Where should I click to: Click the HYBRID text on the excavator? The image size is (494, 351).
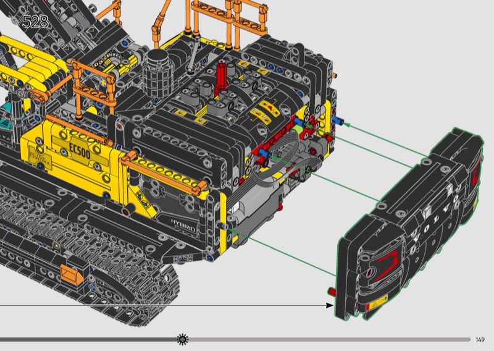pos(183,221)
